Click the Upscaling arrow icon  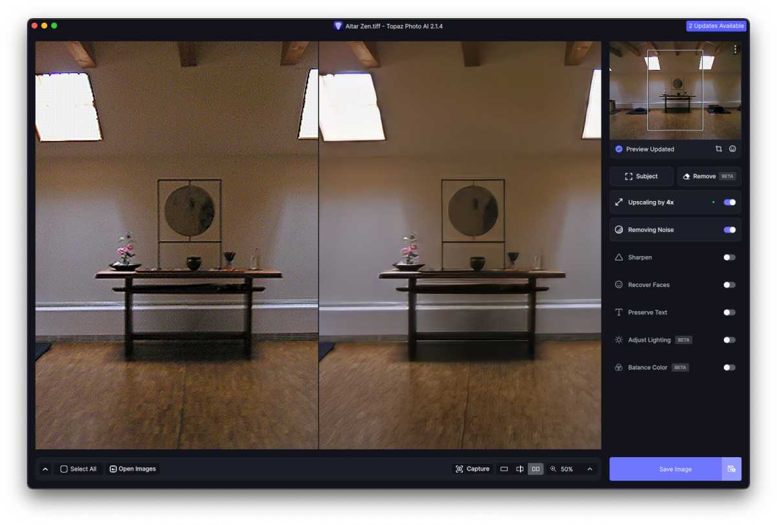(x=618, y=202)
